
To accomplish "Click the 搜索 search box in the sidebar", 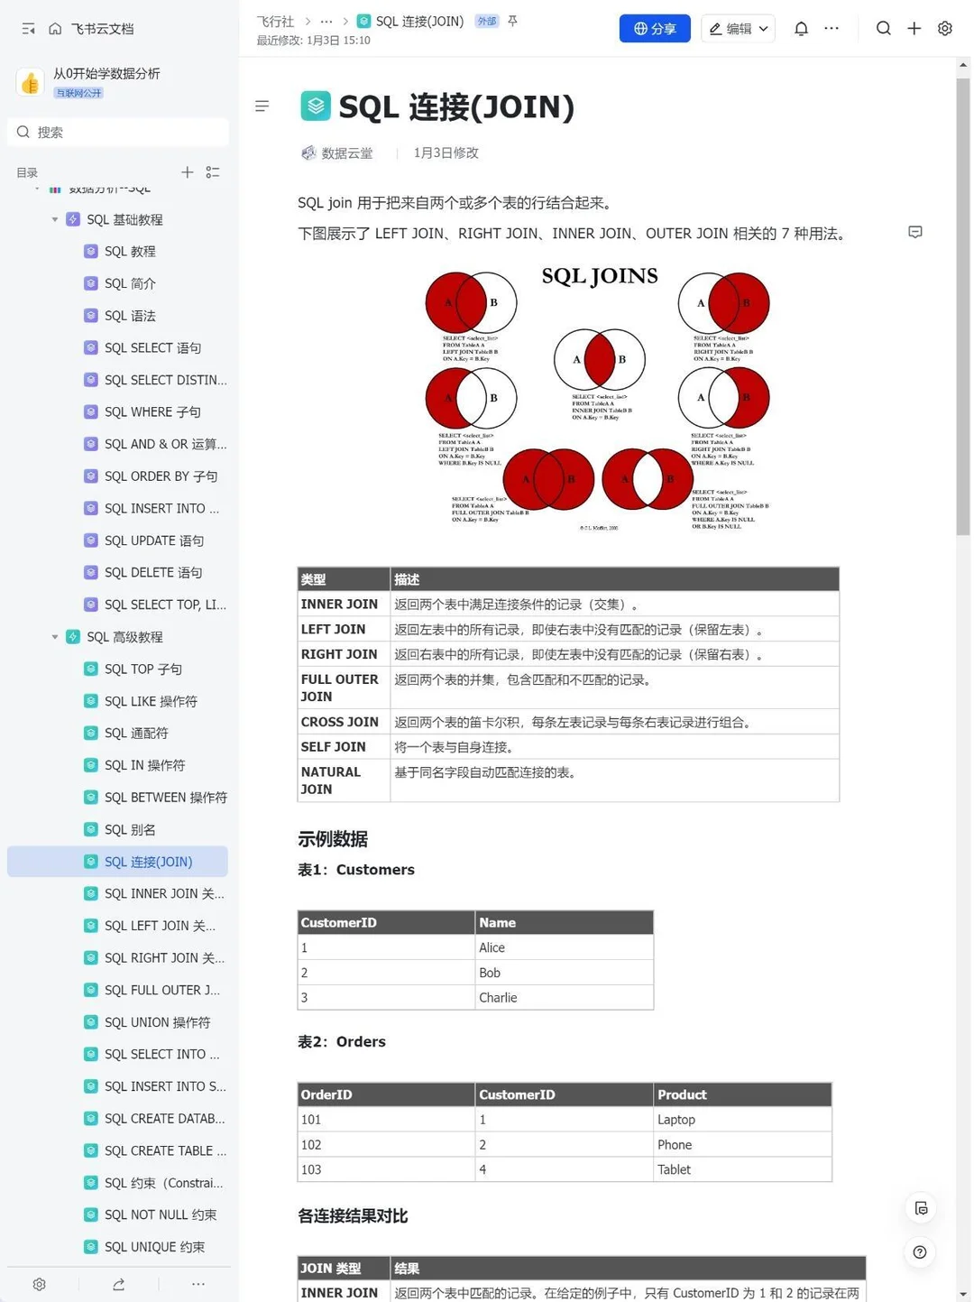I will 117,132.
